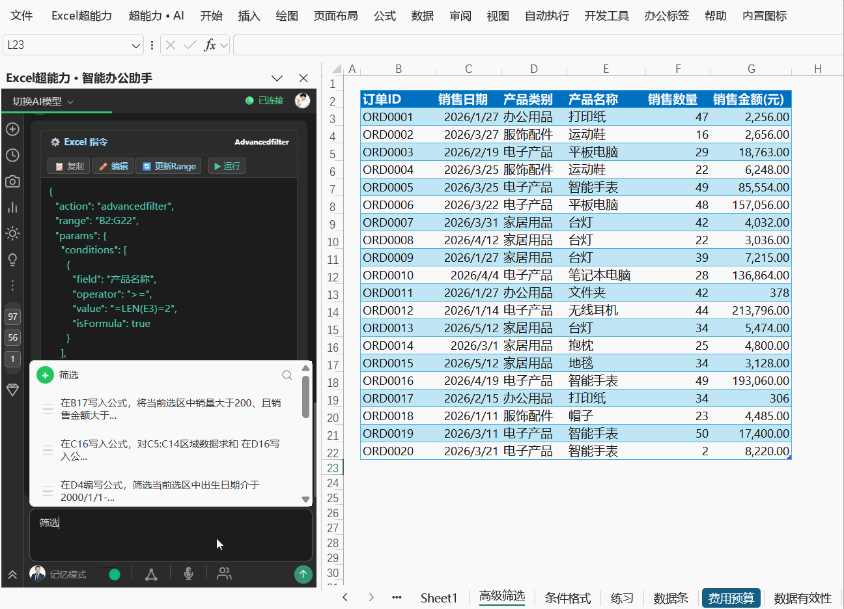This screenshot has height=609, width=844.
Task: Click the 更新Range button
Action: coord(169,166)
